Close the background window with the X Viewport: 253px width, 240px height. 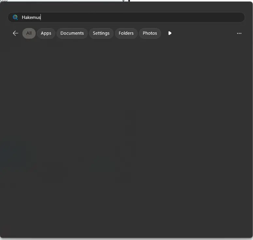pos(123,1)
